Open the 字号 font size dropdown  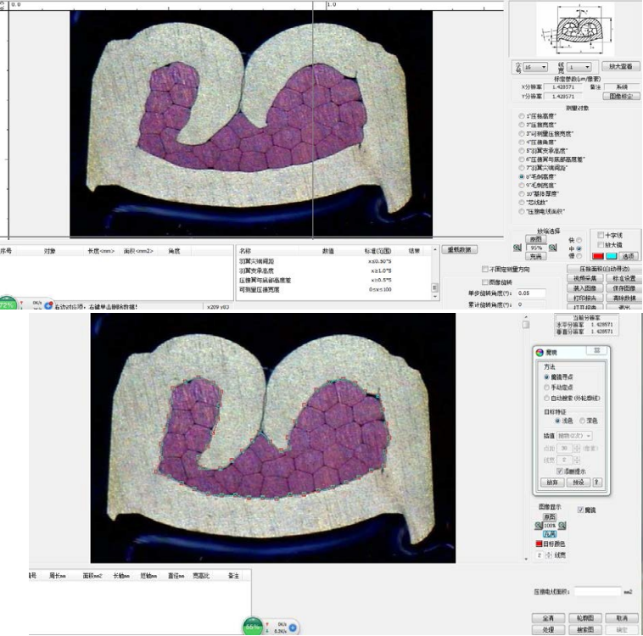[x=538, y=66]
